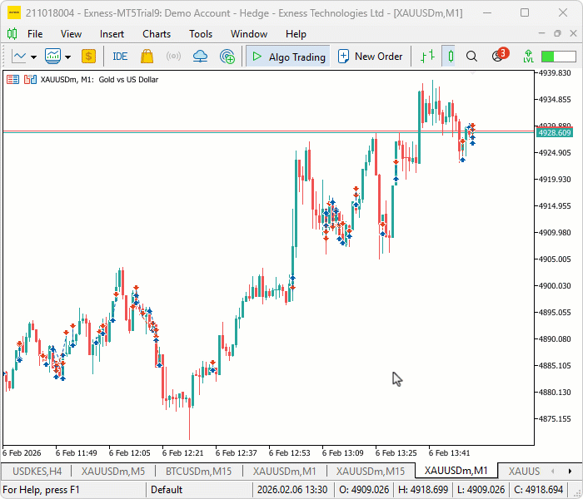The height and width of the screenshot is (499, 583).
Task: Click the chart templates monitor icon
Action: coord(52,57)
